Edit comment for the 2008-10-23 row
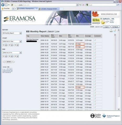Image resolution: width=122 pixels, height=125 pixels. [95, 64]
